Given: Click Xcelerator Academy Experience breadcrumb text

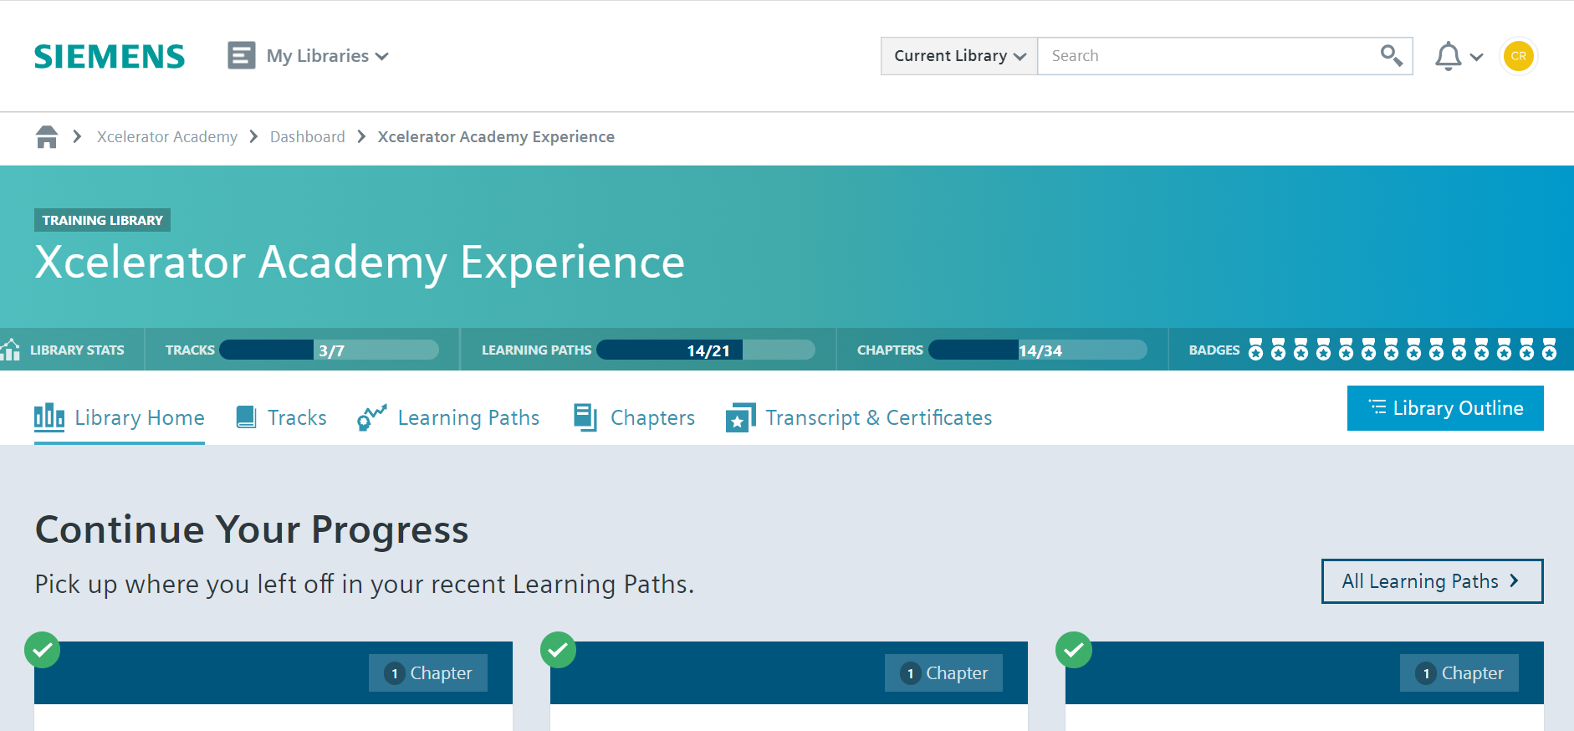Looking at the screenshot, I should point(496,136).
